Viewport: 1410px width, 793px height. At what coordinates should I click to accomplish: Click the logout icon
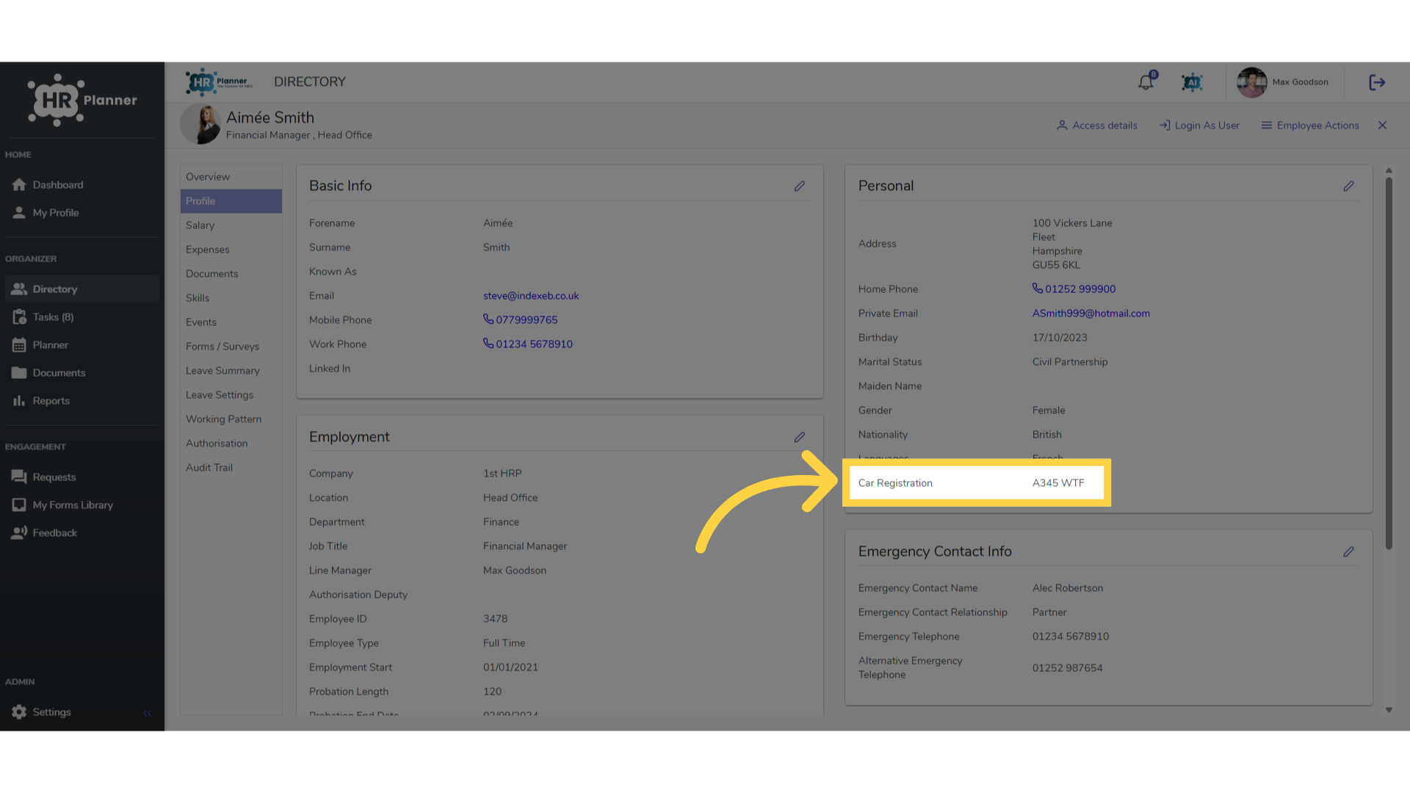pyautogui.click(x=1377, y=82)
